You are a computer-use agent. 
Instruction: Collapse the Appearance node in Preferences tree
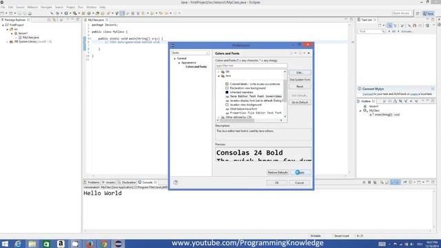click(179, 63)
